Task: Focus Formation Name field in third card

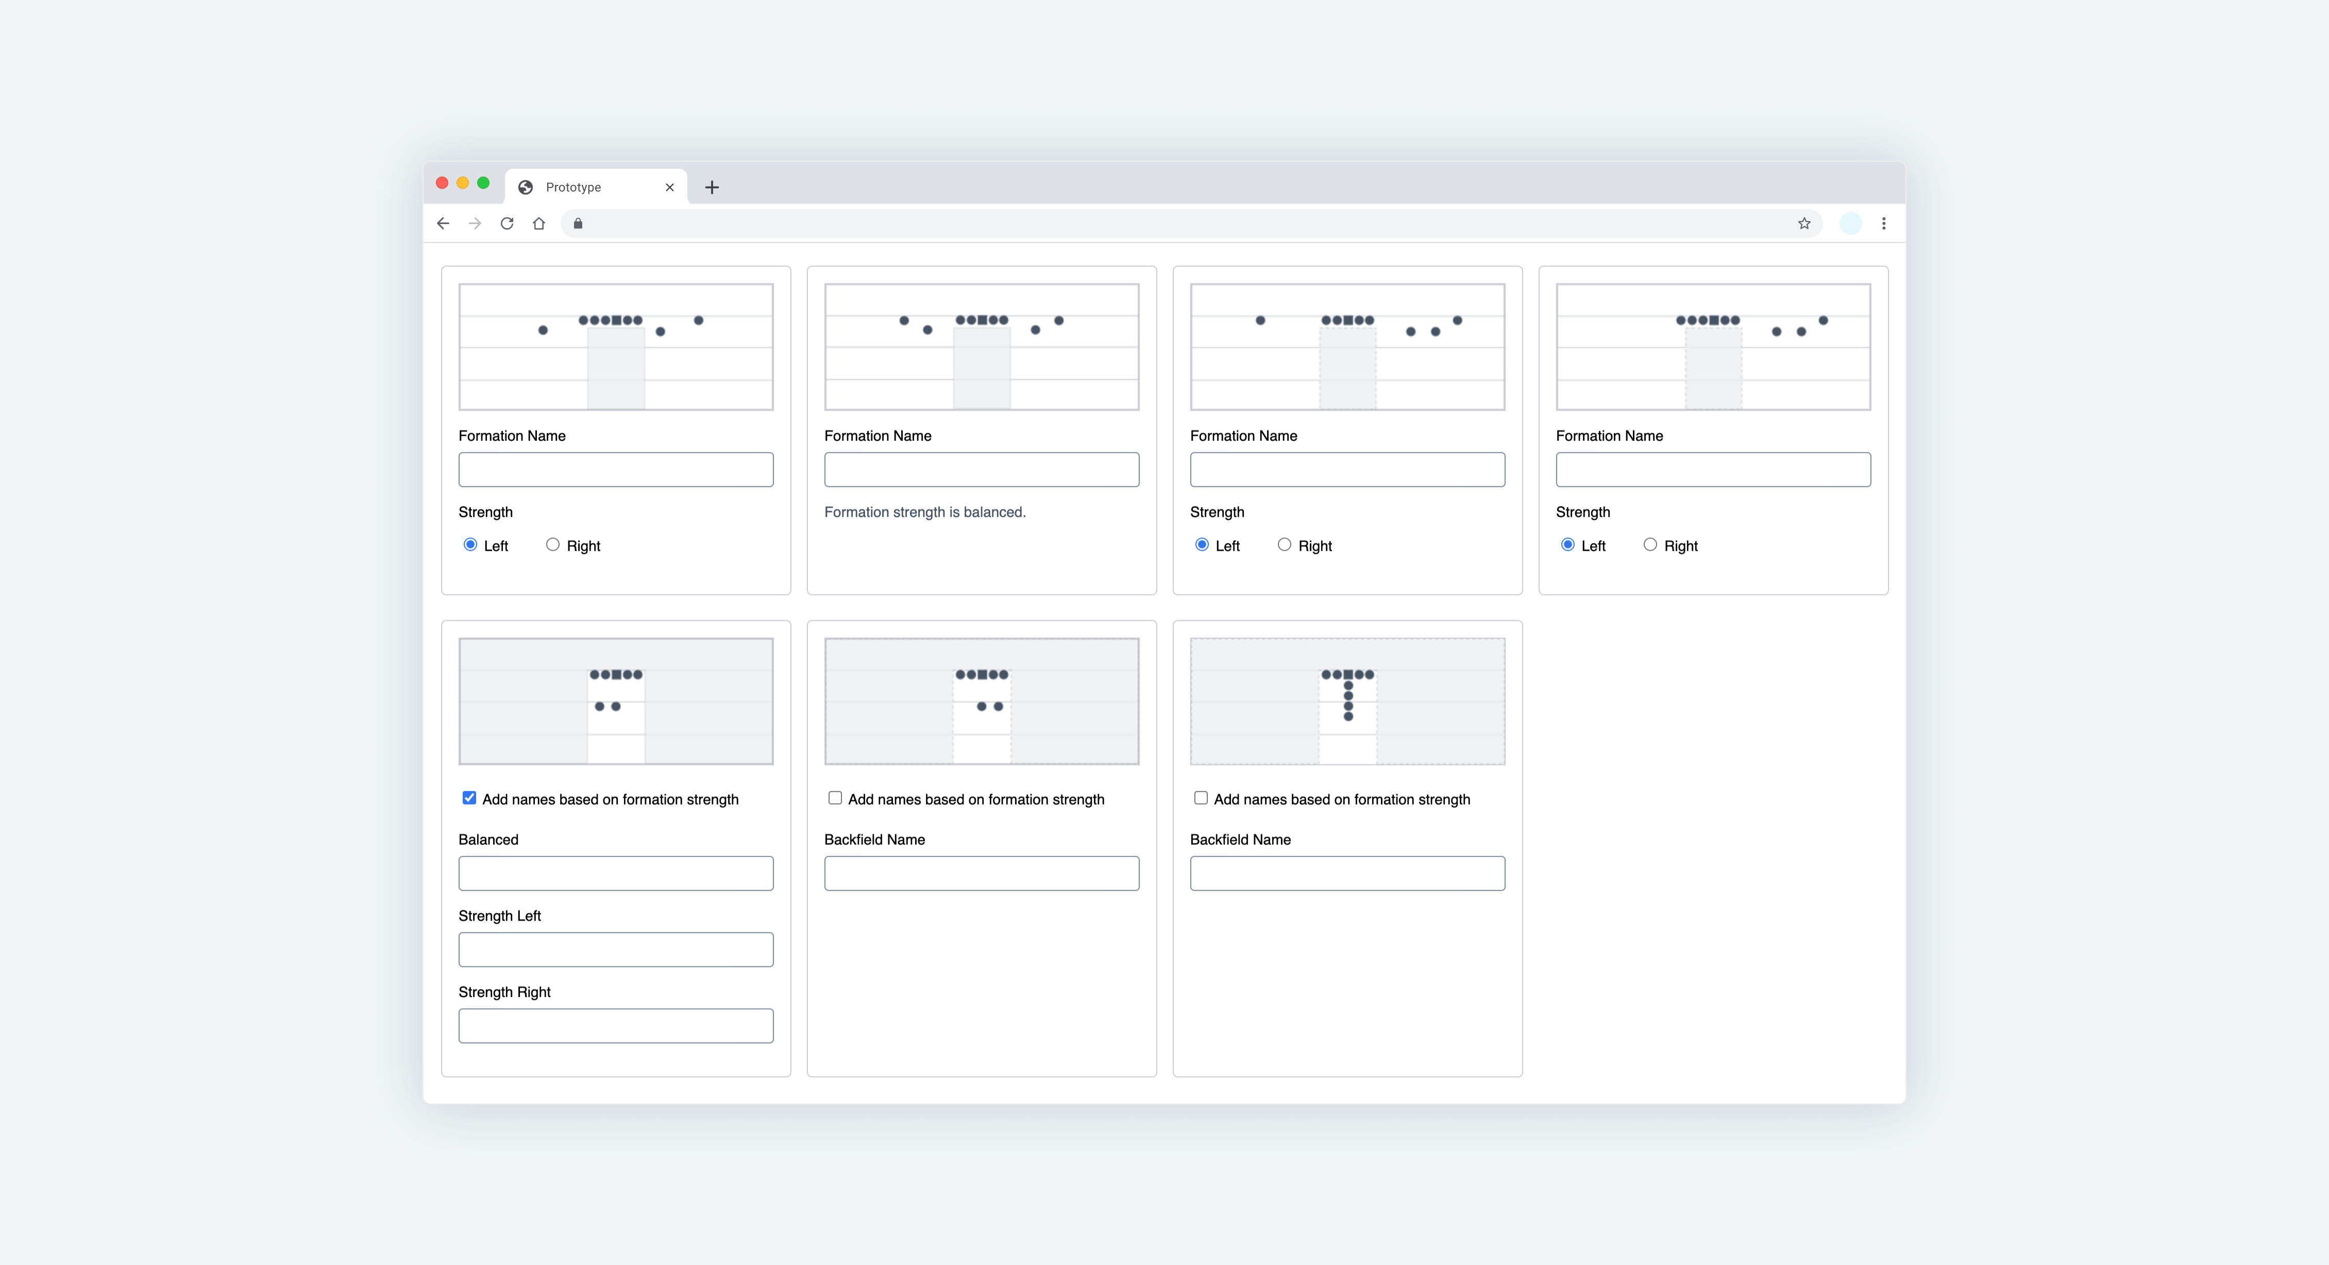Action: 1347,470
